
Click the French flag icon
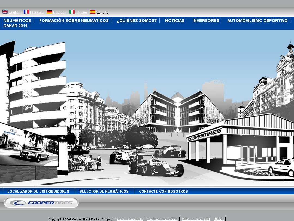coord(26,12)
